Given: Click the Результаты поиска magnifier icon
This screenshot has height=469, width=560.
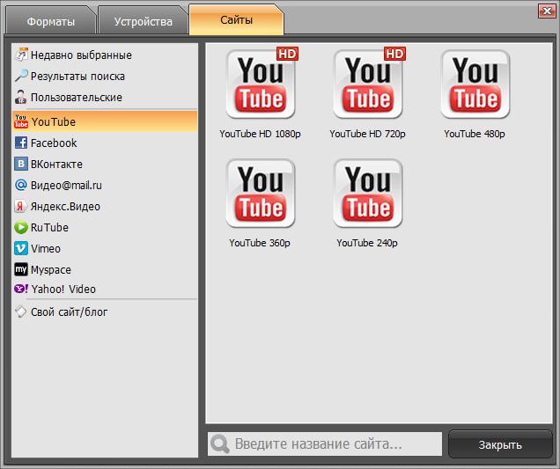Looking at the screenshot, I should 21,76.
